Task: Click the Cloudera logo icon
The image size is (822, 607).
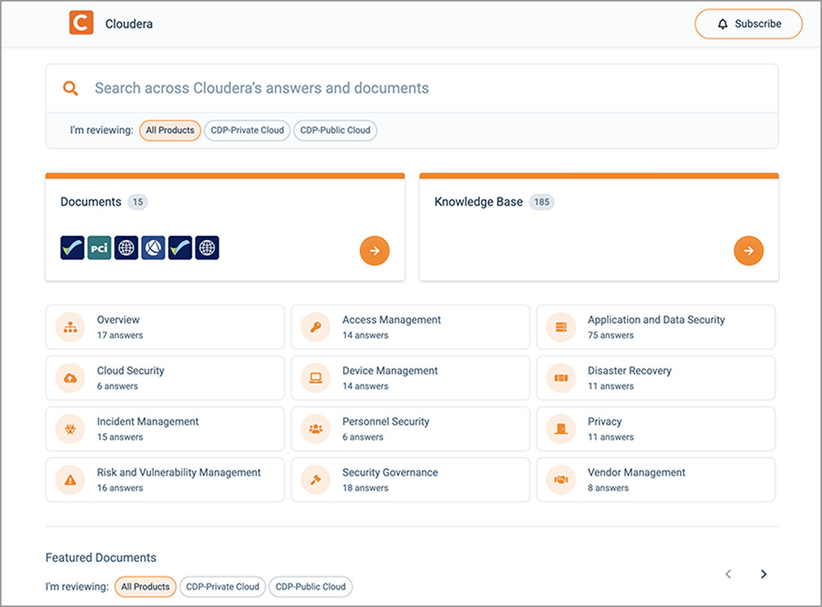Action: 81,22
